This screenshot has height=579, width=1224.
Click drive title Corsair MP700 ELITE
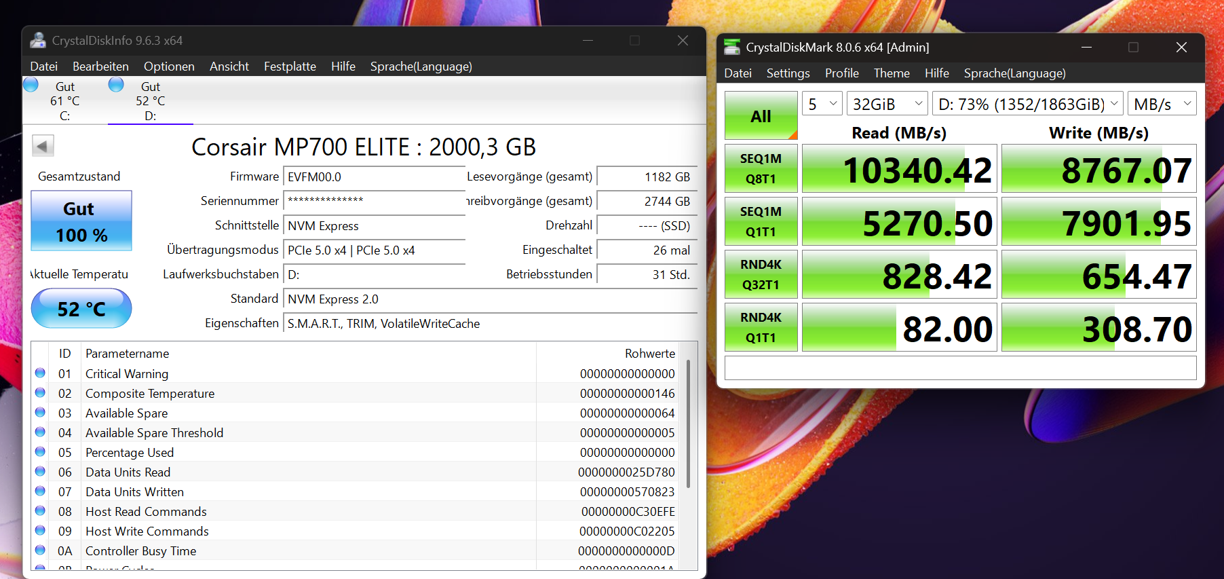pos(364,147)
